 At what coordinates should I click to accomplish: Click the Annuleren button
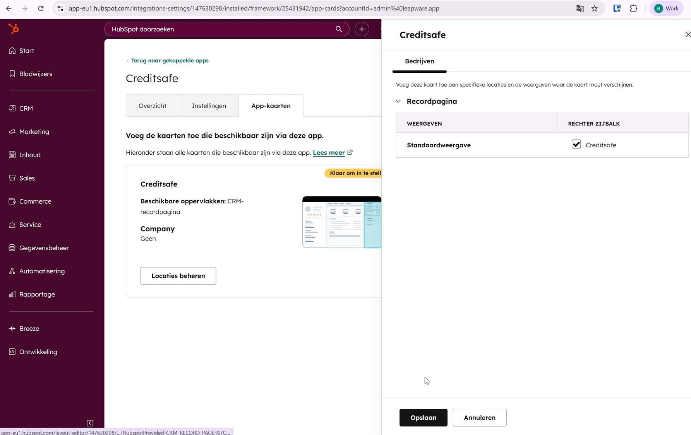tap(479, 418)
